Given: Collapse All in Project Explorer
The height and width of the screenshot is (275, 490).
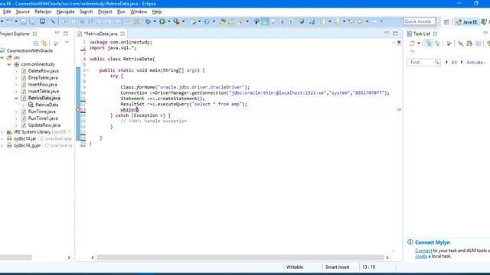Looking at the screenshot, I should coord(36,43).
